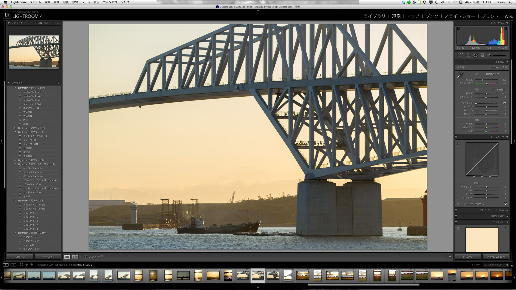516x290 pixels.
Task: Enable the ソフト校正 soft proofing checkbox
Action: pyautogui.click(x=85, y=257)
